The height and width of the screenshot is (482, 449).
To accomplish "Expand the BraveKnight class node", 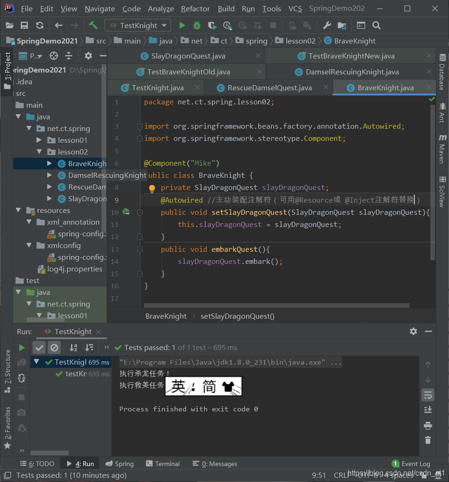I will point(50,163).
